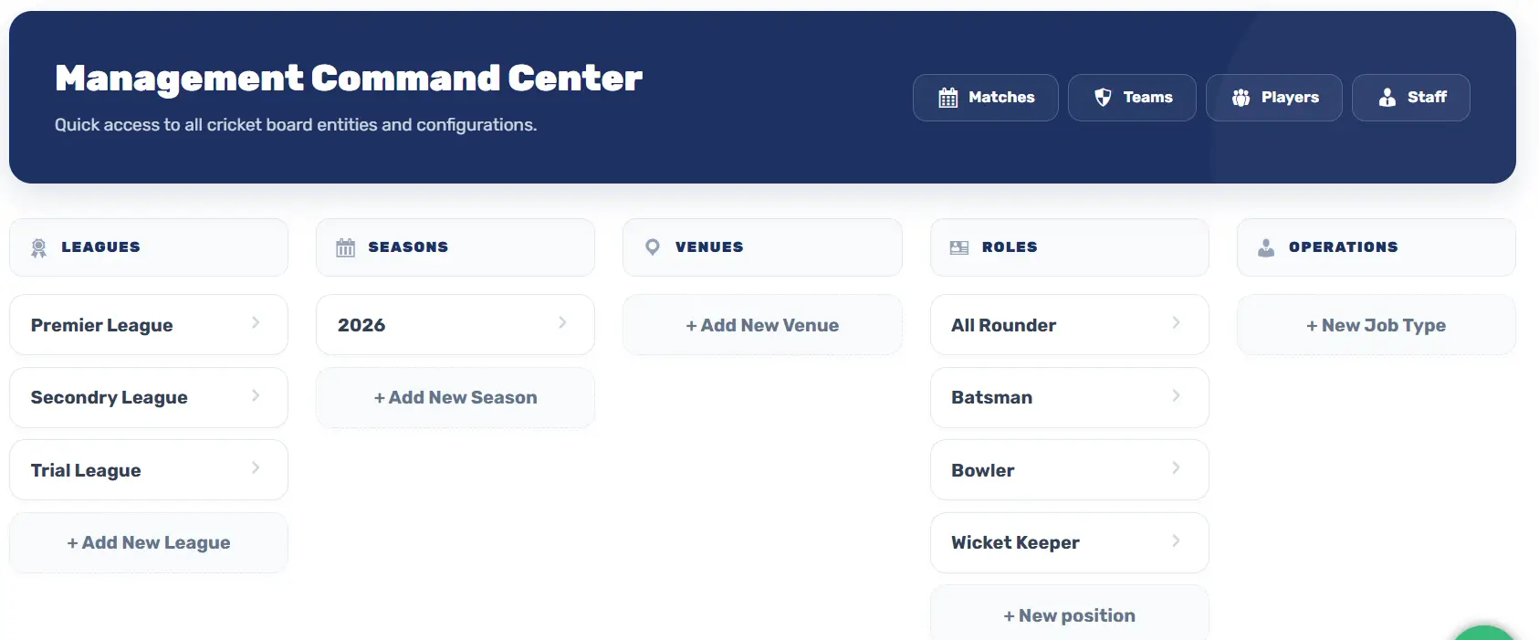Click the Roles ID card icon

point(958,247)
